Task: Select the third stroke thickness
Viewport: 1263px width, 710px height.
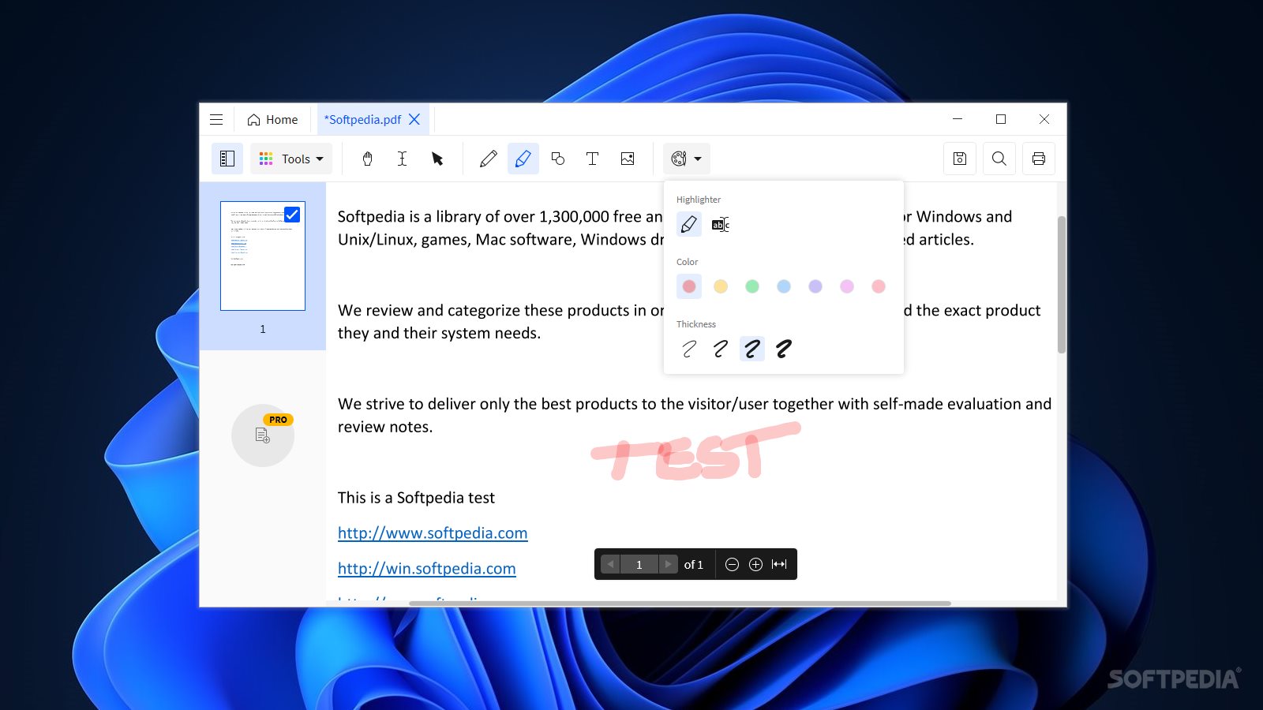Action: [x=752, y=349]
